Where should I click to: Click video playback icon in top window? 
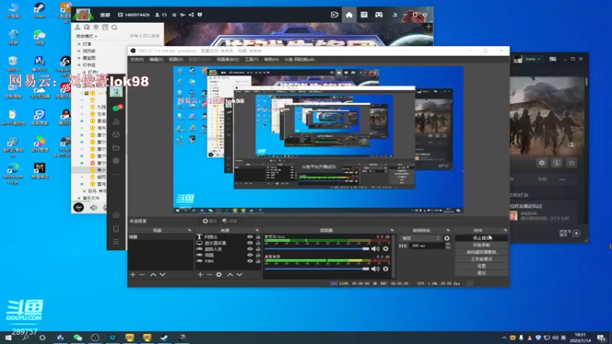334,15
